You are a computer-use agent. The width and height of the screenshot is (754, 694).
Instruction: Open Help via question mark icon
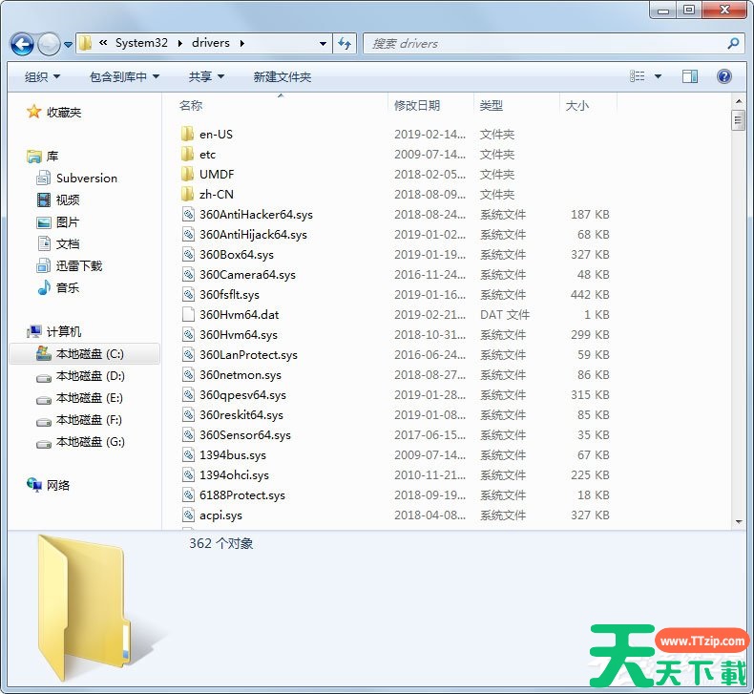coord(723,76)
